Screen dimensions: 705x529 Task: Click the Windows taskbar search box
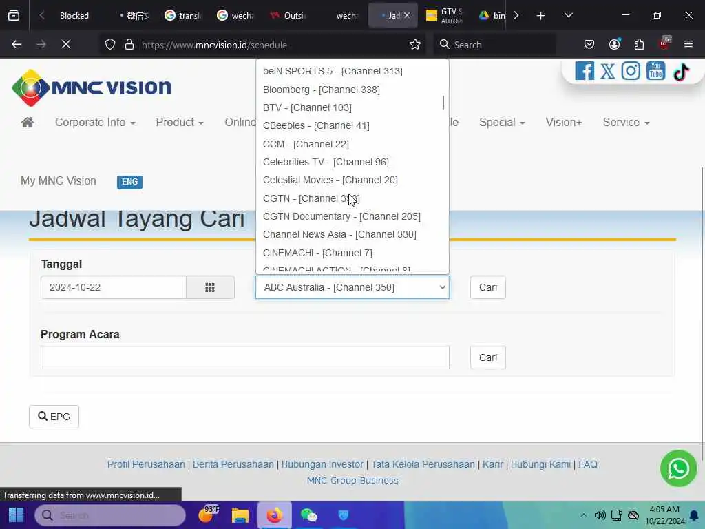point(110,515)
